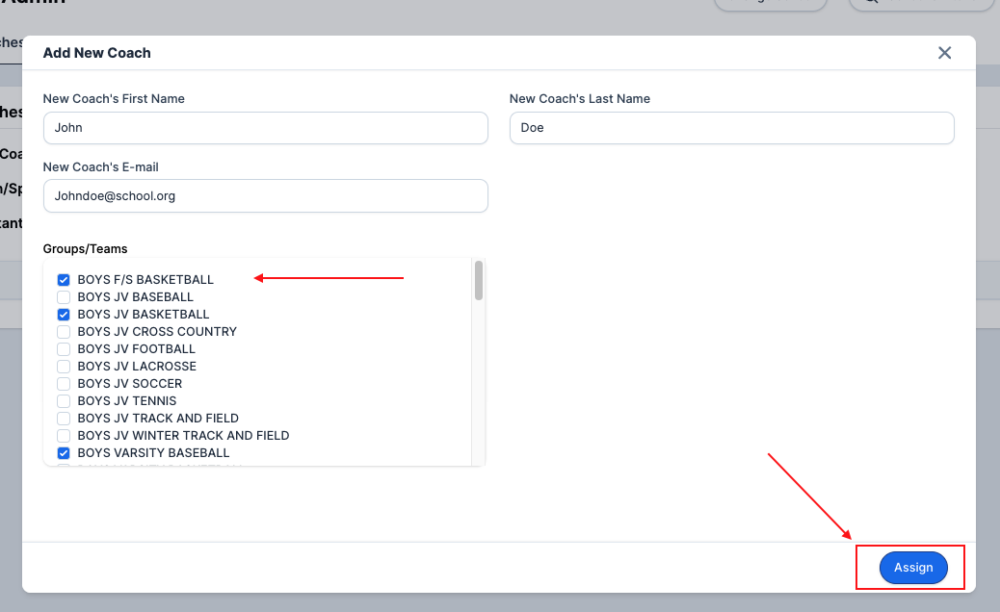Enable BOYS JV LACROSSE

64,366
